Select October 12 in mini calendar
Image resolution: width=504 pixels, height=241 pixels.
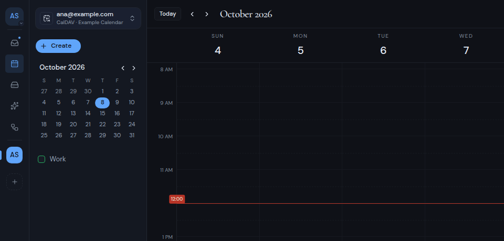tap(58, 113)
